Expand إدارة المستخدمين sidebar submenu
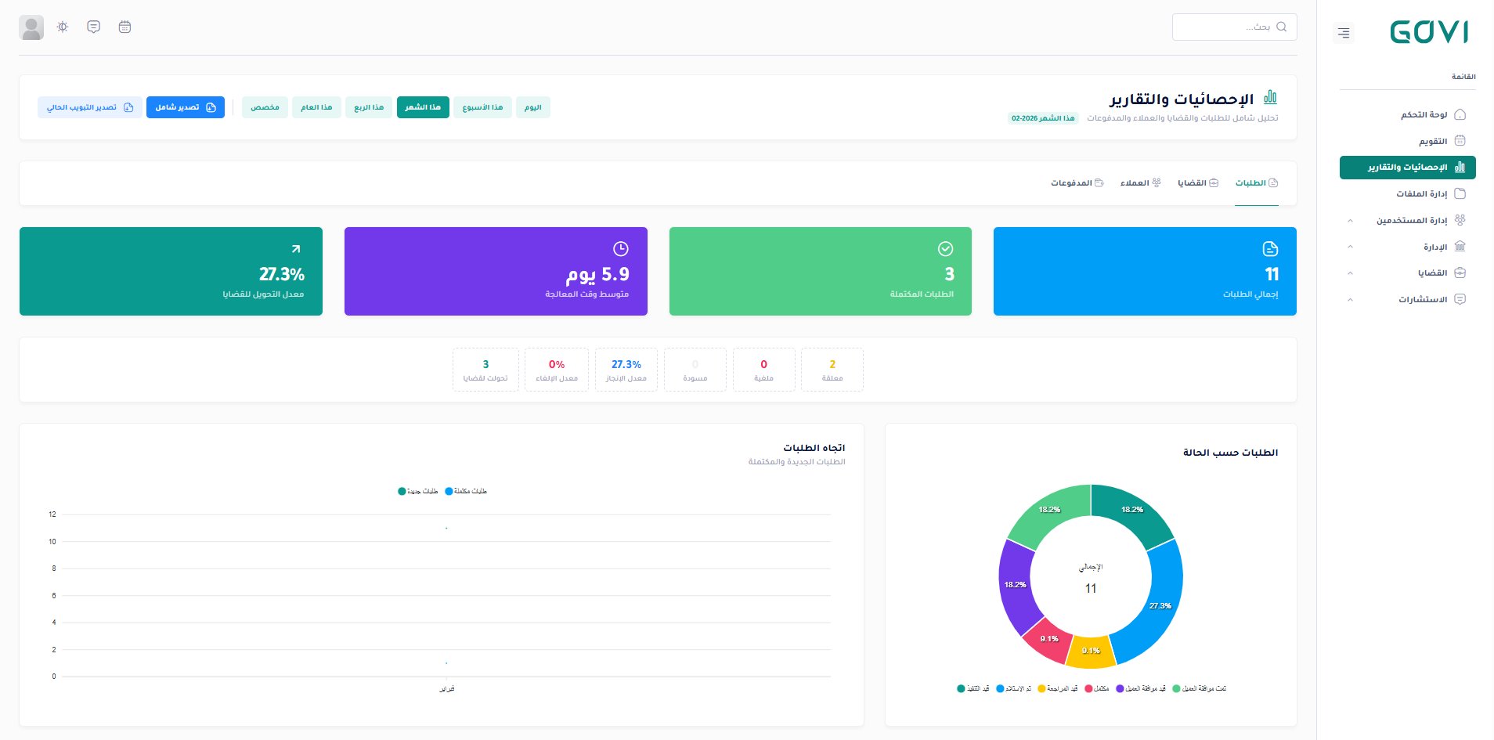This screenshot has width=1494, height=740. [x=1350, y=220]
